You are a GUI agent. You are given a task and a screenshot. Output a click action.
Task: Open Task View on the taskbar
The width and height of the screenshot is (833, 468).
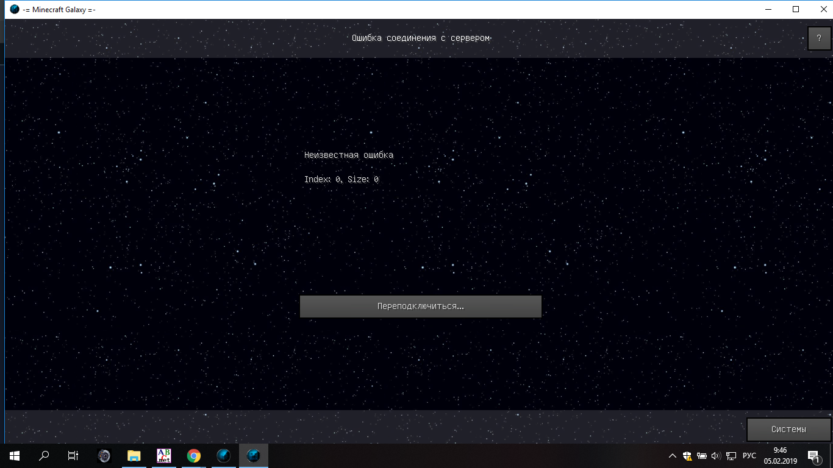pyautogui.click(x=73, y=455)
